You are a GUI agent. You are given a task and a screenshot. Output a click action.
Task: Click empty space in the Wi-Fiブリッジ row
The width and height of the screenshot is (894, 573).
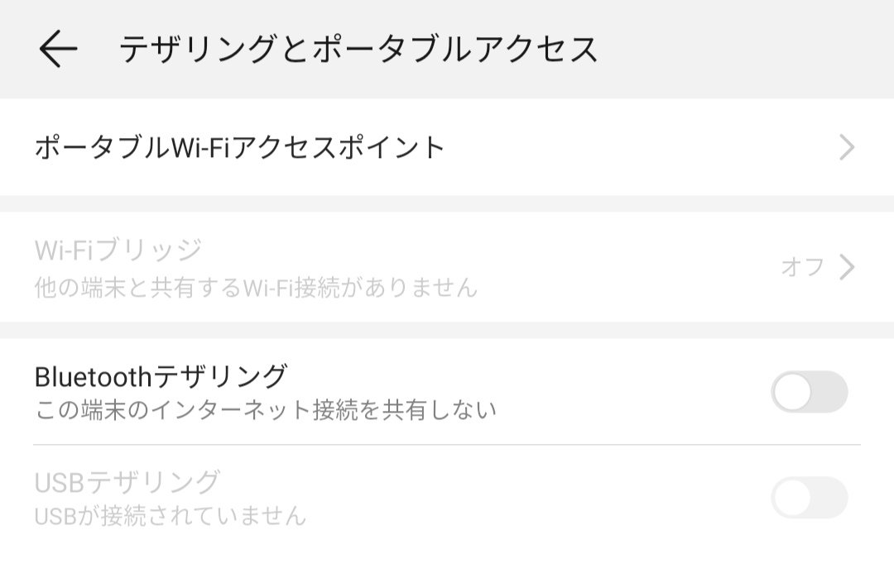pos(627,266)
